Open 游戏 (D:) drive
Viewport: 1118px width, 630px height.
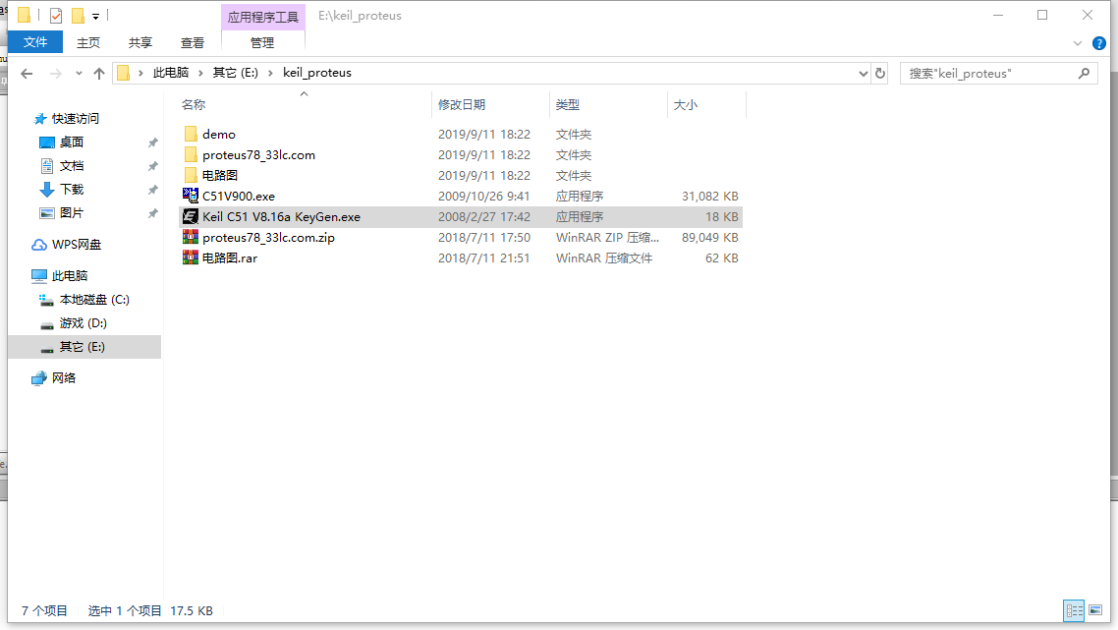point(83,323)
